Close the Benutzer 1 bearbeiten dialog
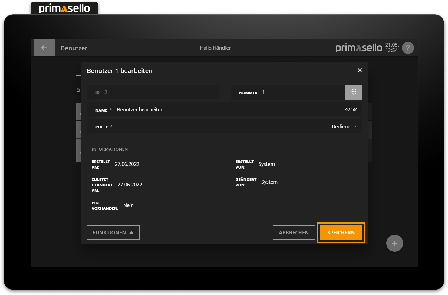 pyautogui.click(x=360, y=70)
